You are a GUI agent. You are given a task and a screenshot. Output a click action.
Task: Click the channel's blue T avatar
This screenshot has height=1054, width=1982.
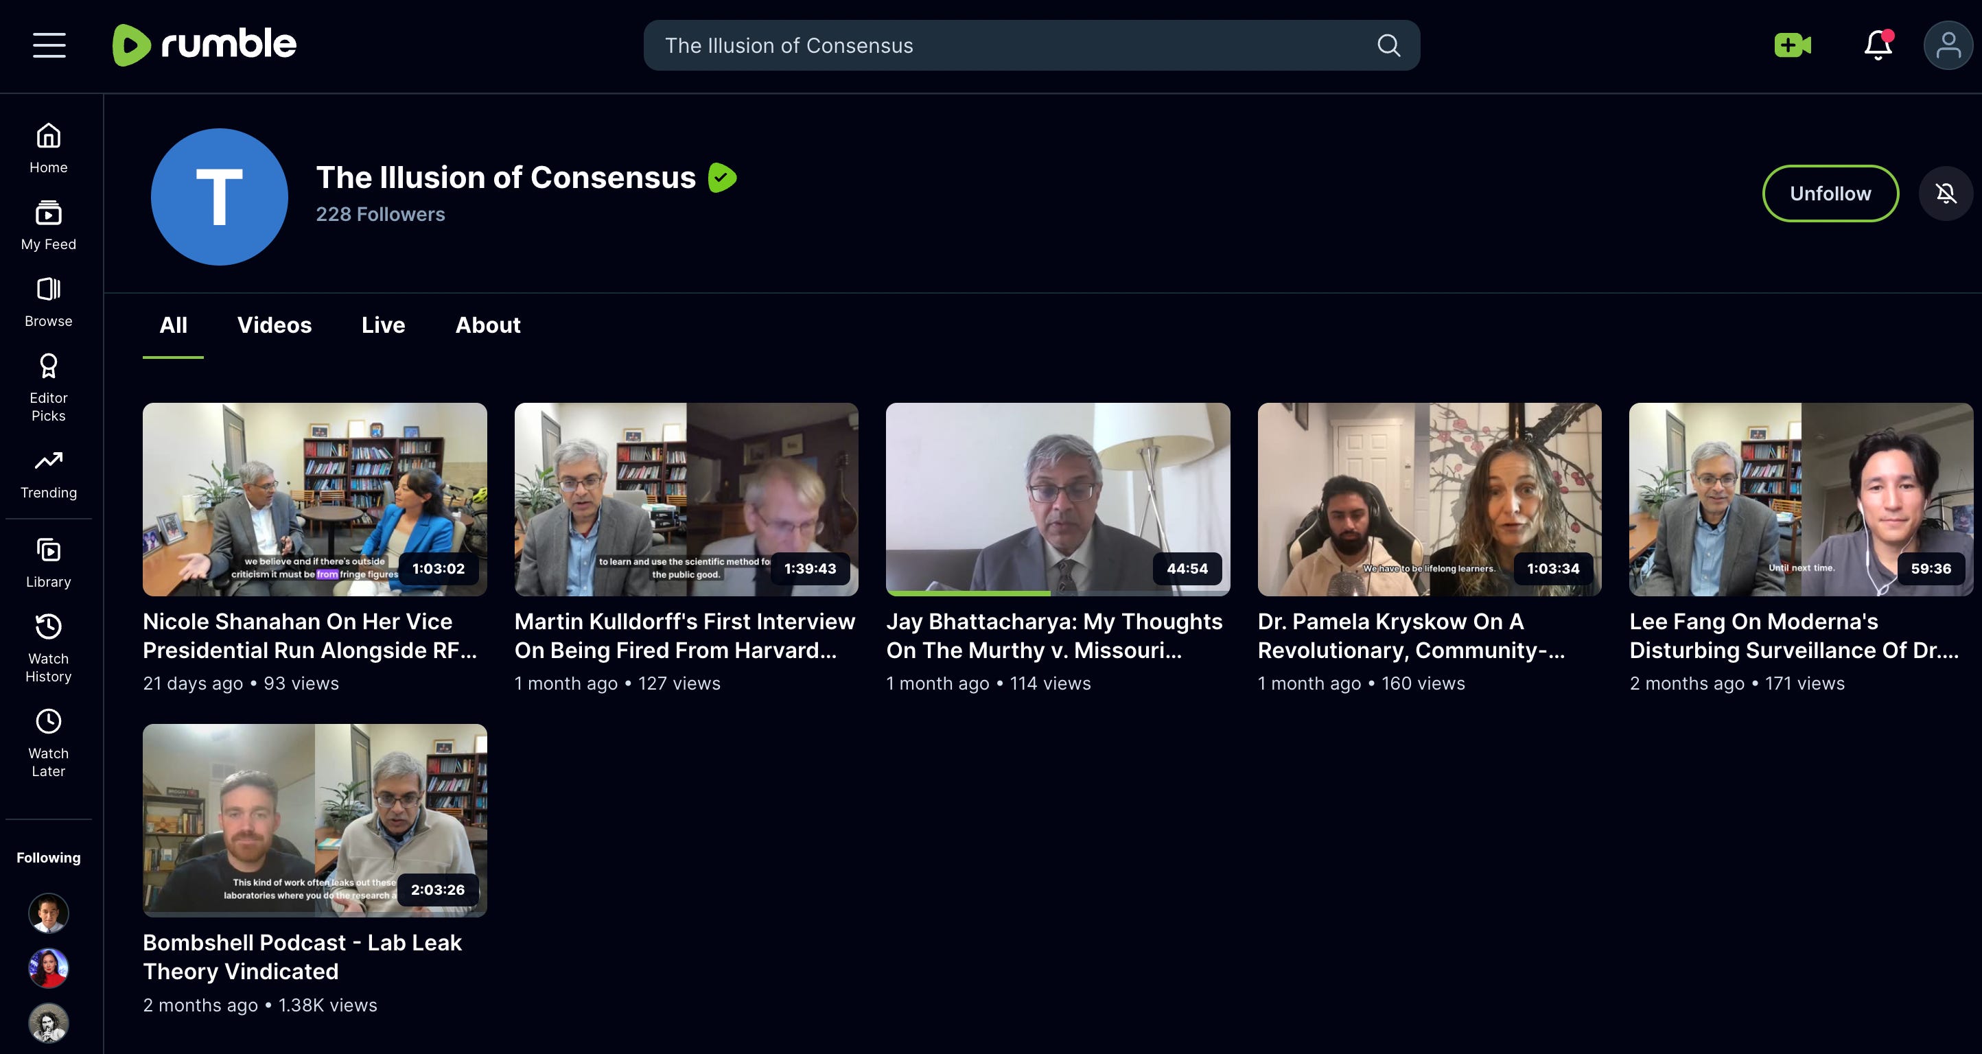220,197
